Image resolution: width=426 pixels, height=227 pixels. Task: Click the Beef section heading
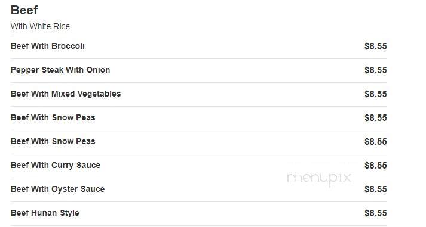point(24,10)
